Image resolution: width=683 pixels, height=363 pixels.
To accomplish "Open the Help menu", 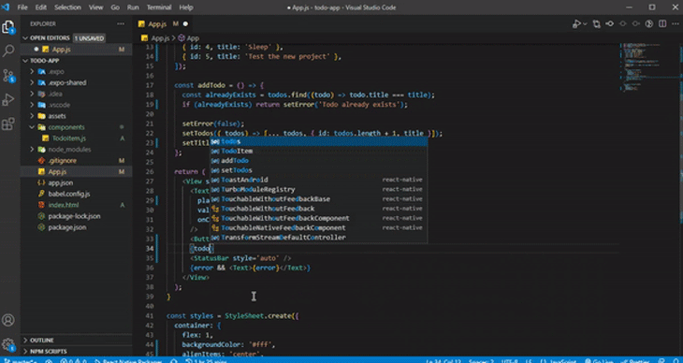I will coord(186,7).
